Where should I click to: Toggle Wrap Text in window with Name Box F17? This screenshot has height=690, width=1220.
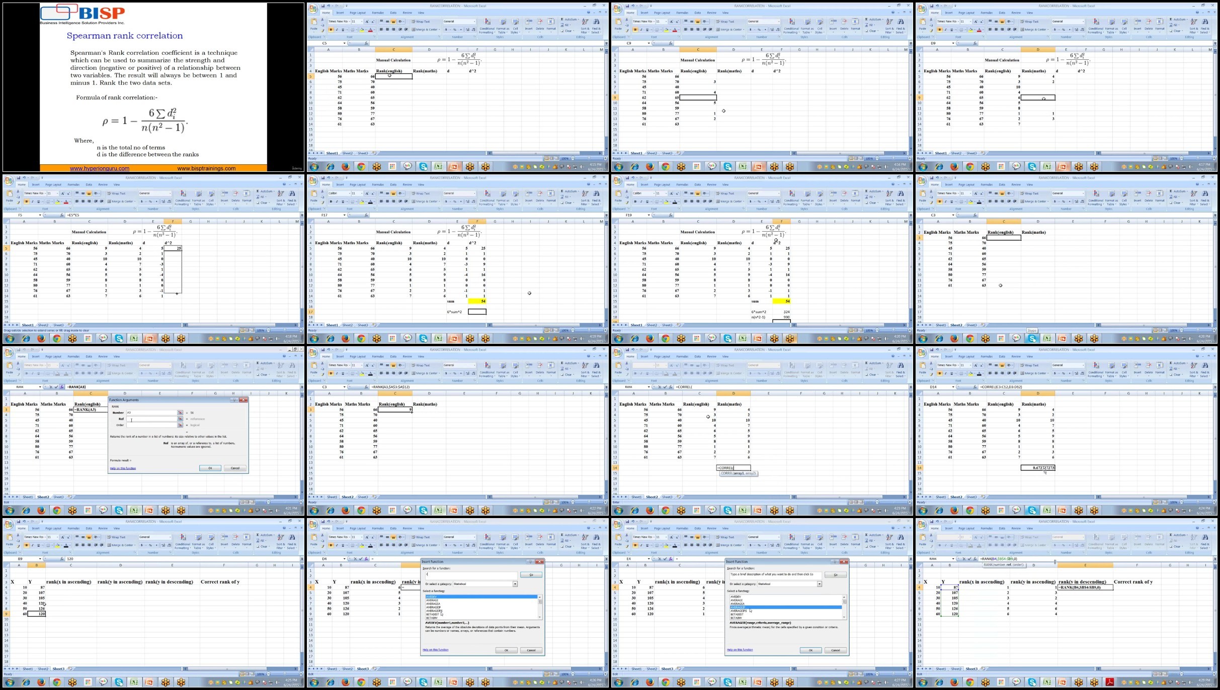pos(421,193)
